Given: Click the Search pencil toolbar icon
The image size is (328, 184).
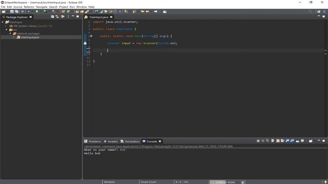Looking at the screenshot, I should (x=87, y=12).
